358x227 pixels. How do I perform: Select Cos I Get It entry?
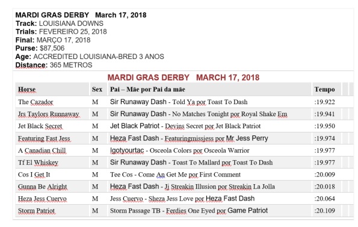click(34, 175)
